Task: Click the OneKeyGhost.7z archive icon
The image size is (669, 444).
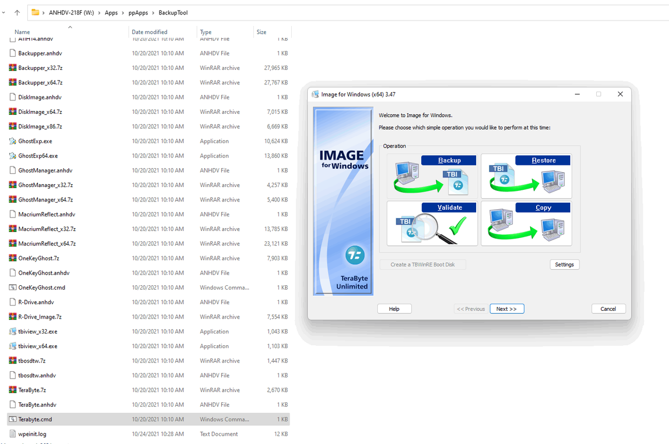Action: point(13,258)
